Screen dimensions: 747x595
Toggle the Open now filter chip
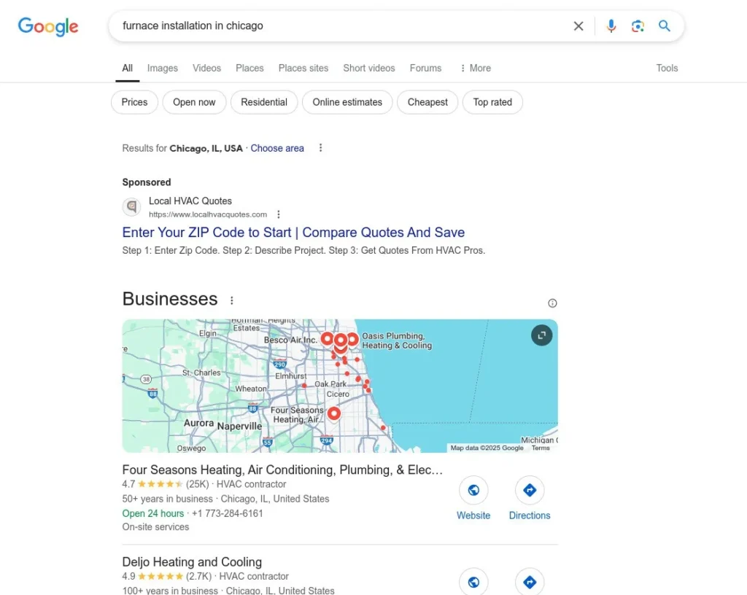(x=194, y=102)
